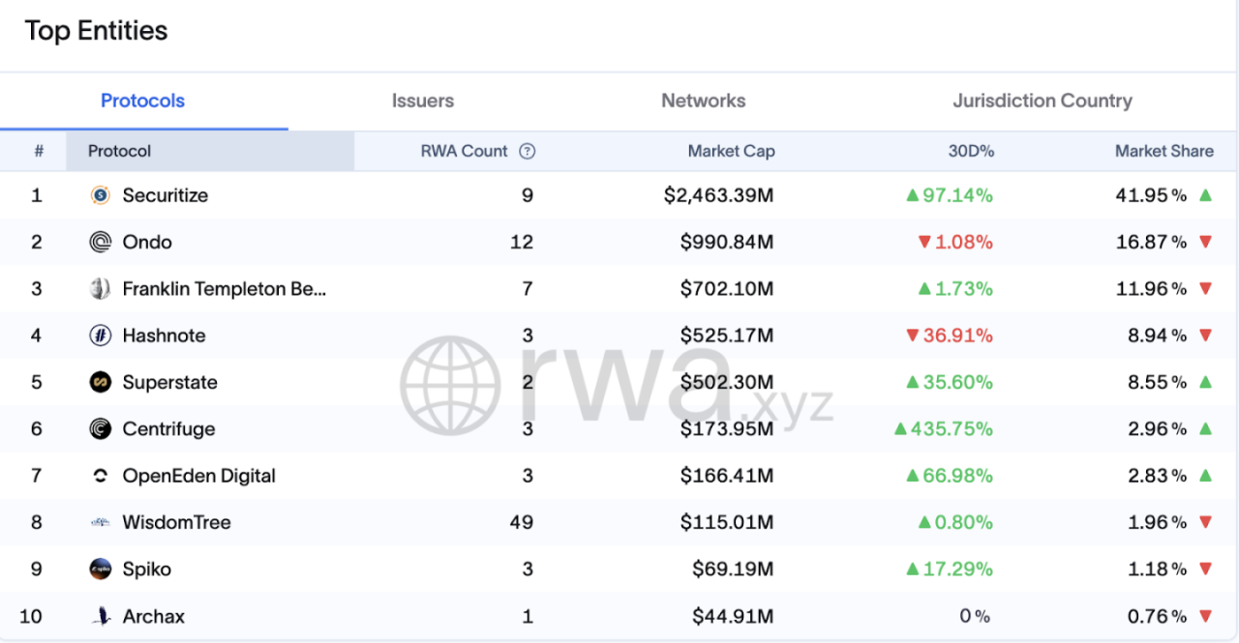Click green up arrow beside 41.95% market share
Viewport: 1239px width, 643px height.
click(1205, 194)
